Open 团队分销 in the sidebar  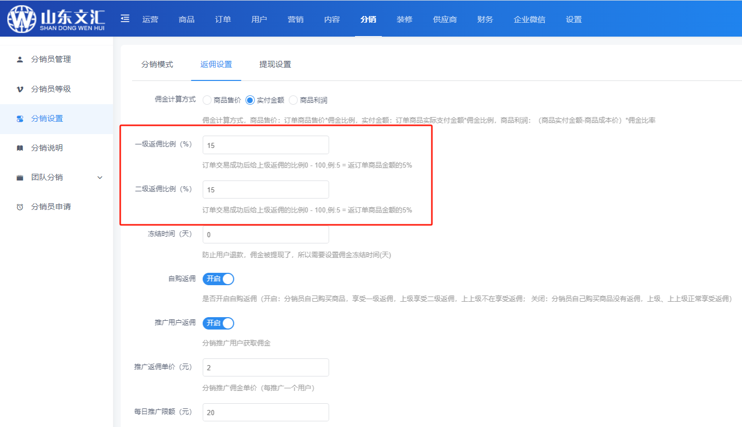coord(56,177)
